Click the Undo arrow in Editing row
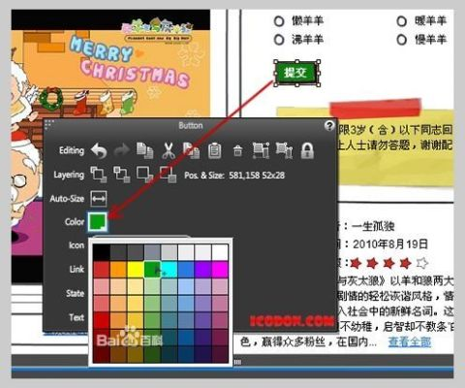Image resolution: width=465 pixels, height=388 pixels. pos(99,151)
